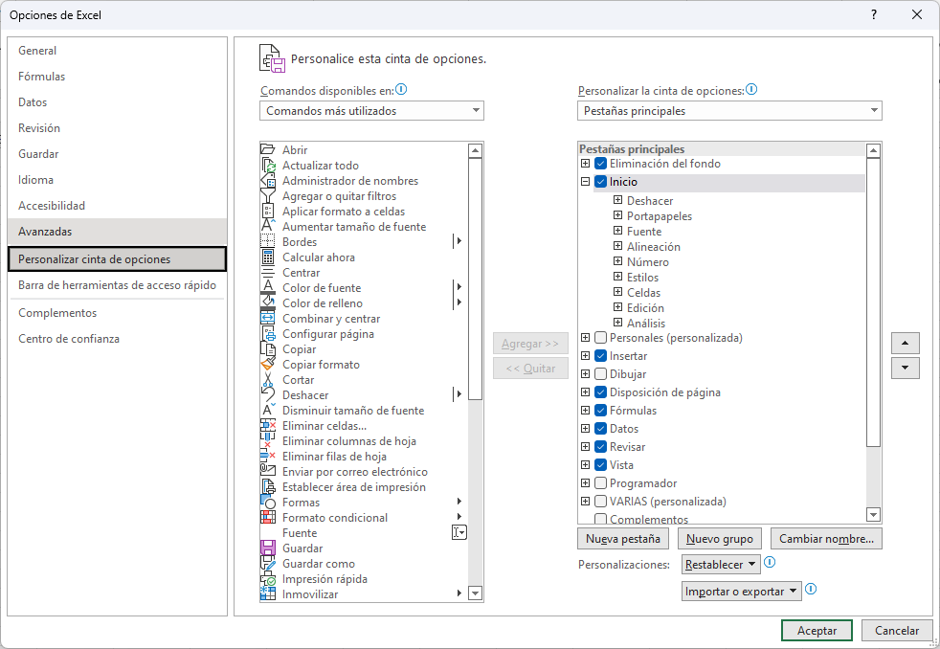Expand the Fuente group under Inicio
This screenshot has height=649, width=940.
click(618, 231)
